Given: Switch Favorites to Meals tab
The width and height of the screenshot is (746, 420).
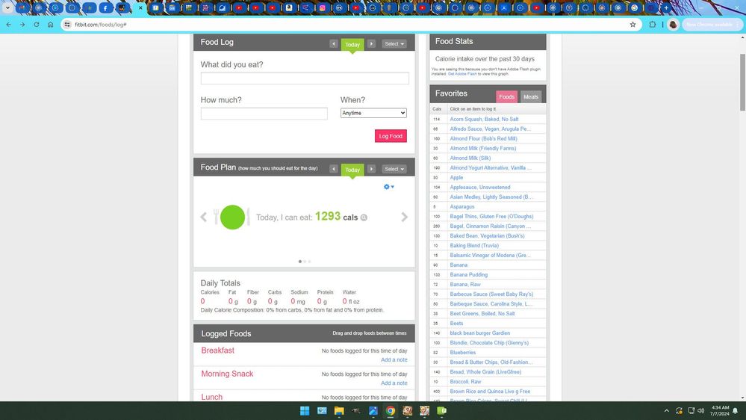Looking at the screenshot, I should coord(531,96).
